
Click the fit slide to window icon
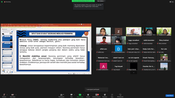[91, 73]
